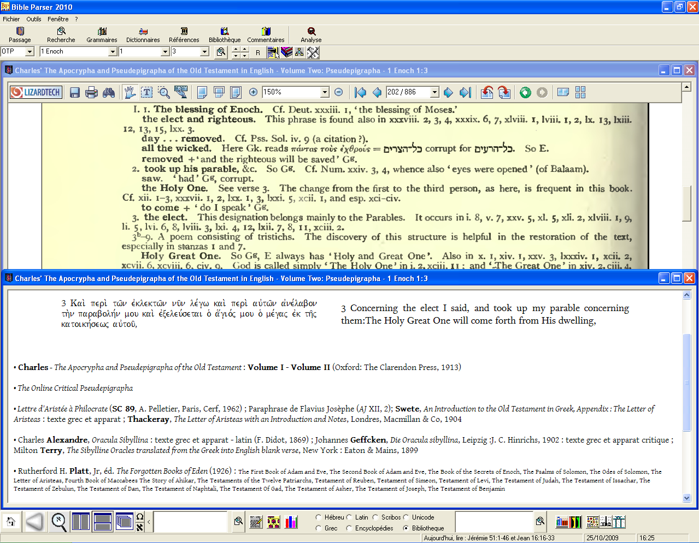This screenshot has height=543, width=699.
Task: Show the thumbnails grid view
Action: [x=580, y=92]
